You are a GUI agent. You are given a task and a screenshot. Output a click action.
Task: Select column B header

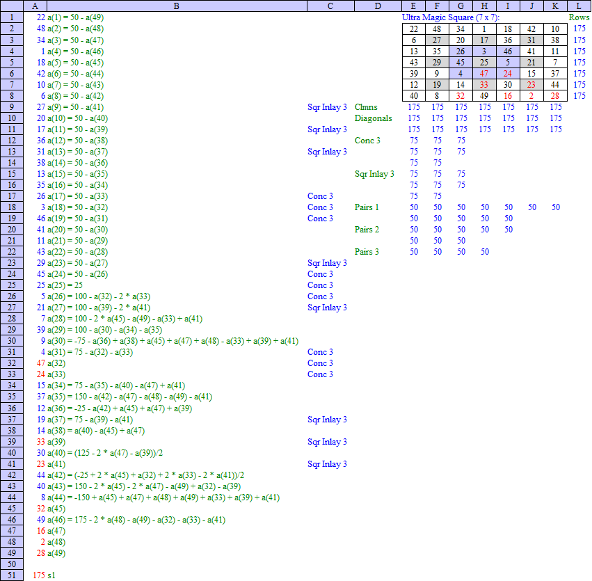point(177,6)
